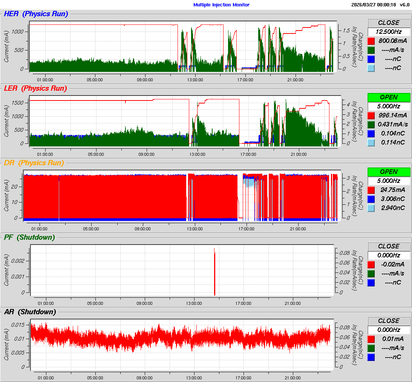Click the blue swatch beside 3.006nC in DR

coord(371,199)
